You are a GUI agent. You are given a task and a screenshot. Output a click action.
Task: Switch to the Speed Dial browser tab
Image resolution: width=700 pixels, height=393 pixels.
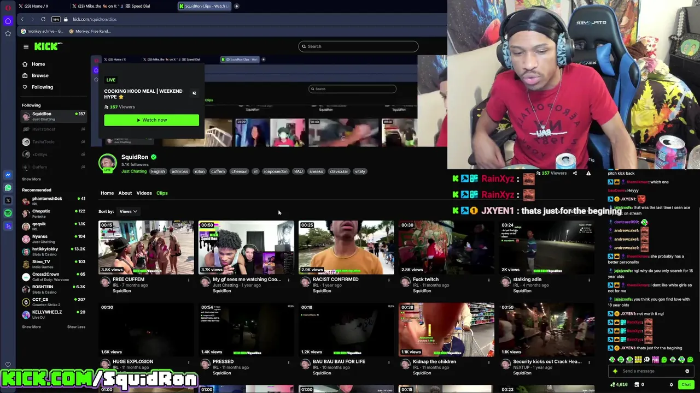pos(137,6)
